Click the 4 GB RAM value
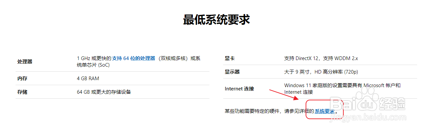Screen dimensions: 430x132 click(88, 79)
